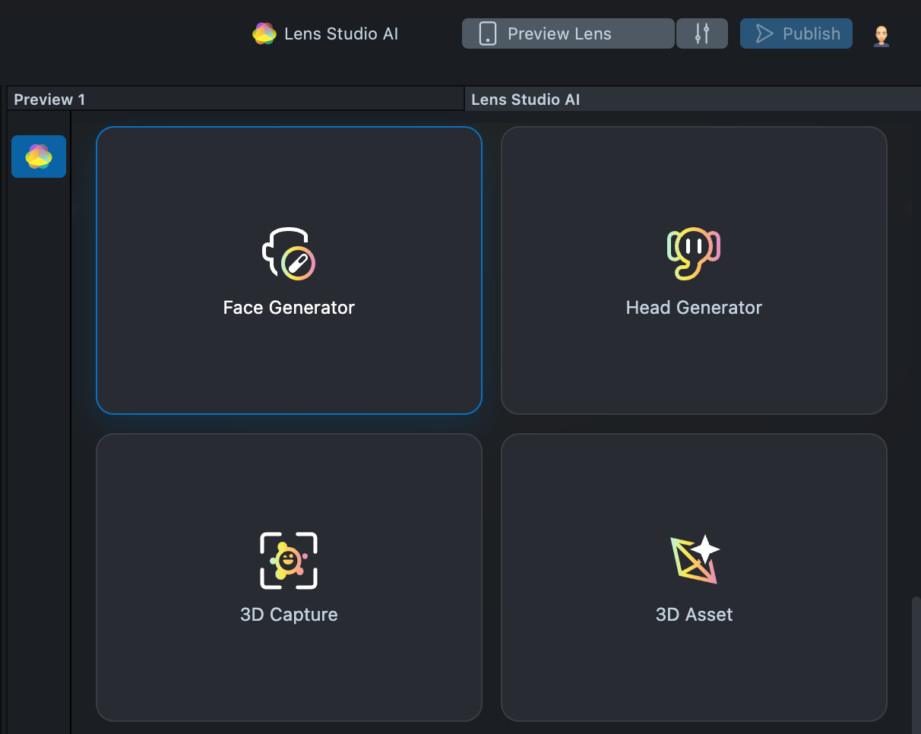Switch to the Preview 1 tab
The image size is (921, 734).
point(50,100)
